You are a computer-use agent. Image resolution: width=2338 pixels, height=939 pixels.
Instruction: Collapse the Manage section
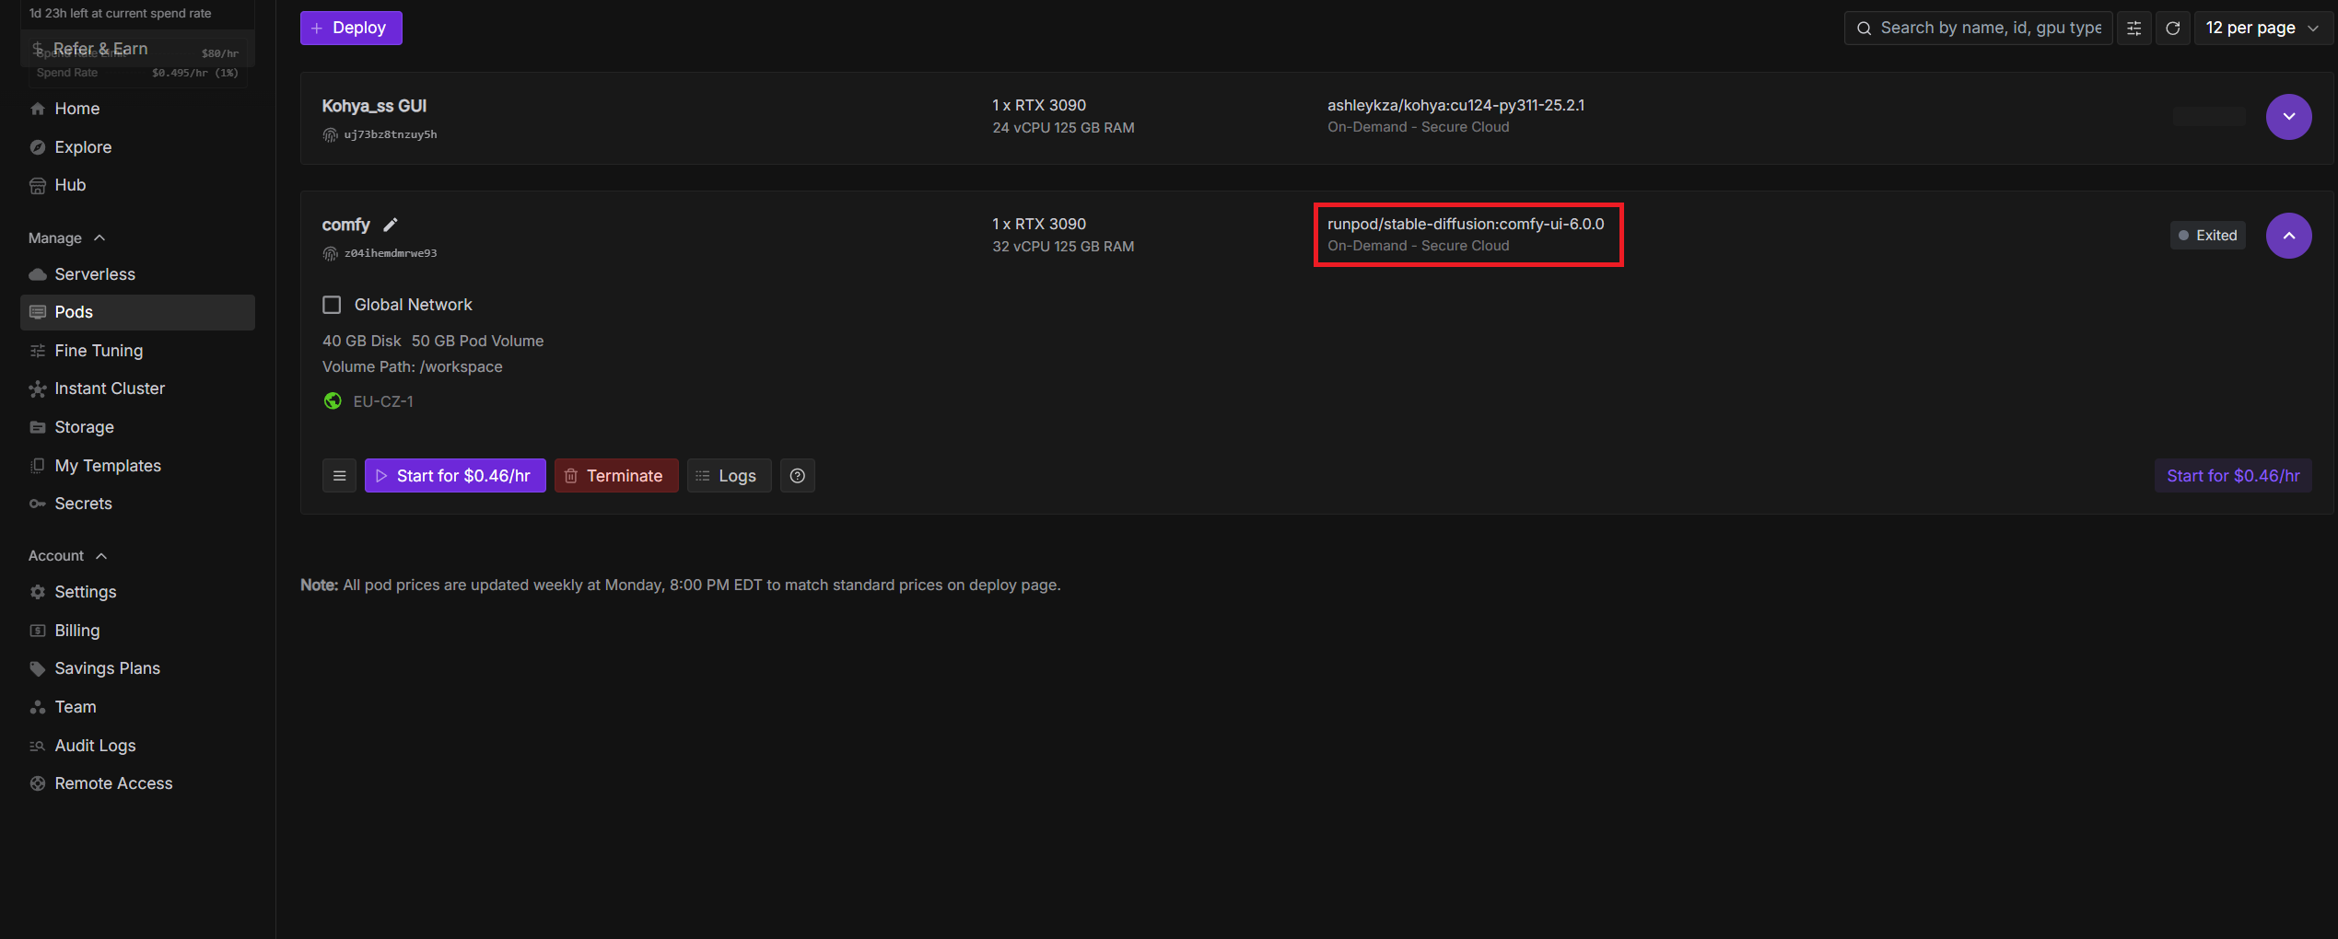click(x=67, y=238)
